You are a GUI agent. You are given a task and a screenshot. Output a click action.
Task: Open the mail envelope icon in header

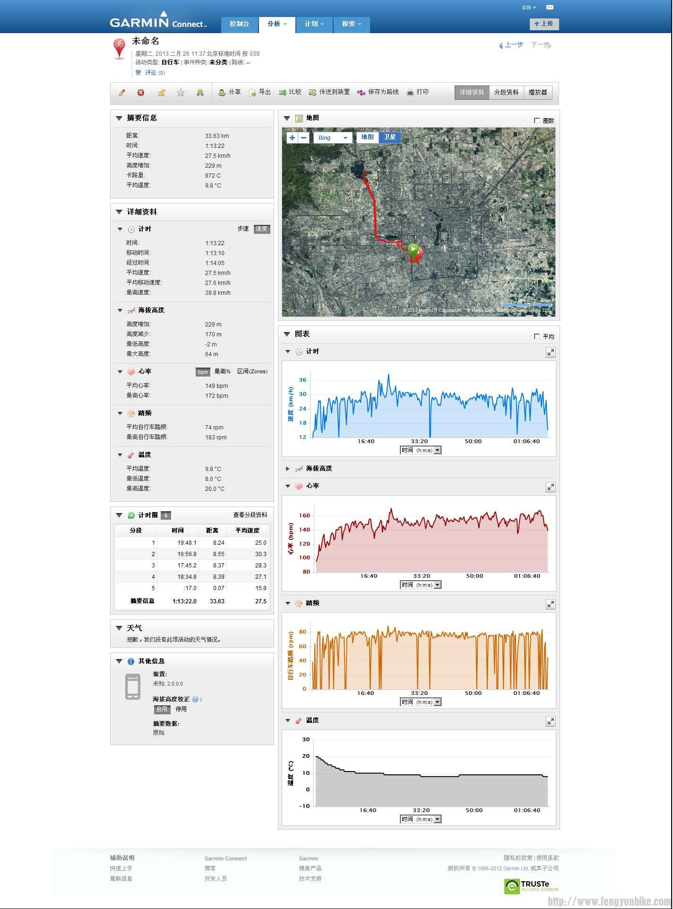[550, 8]
